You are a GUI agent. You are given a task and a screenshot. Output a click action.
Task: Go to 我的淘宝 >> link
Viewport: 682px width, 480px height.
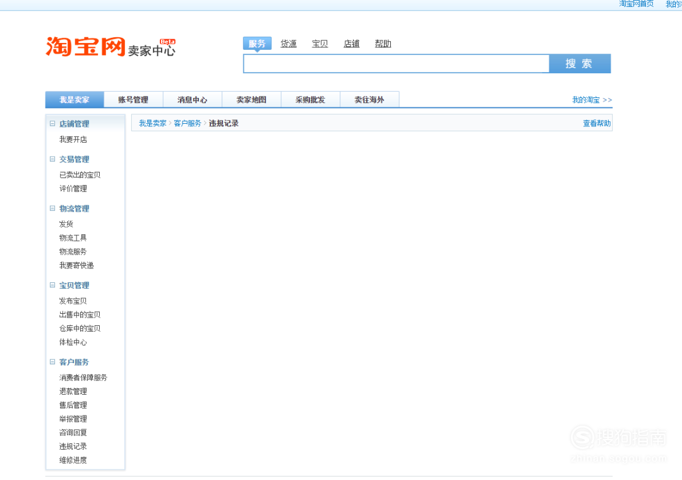coord(592,100)
